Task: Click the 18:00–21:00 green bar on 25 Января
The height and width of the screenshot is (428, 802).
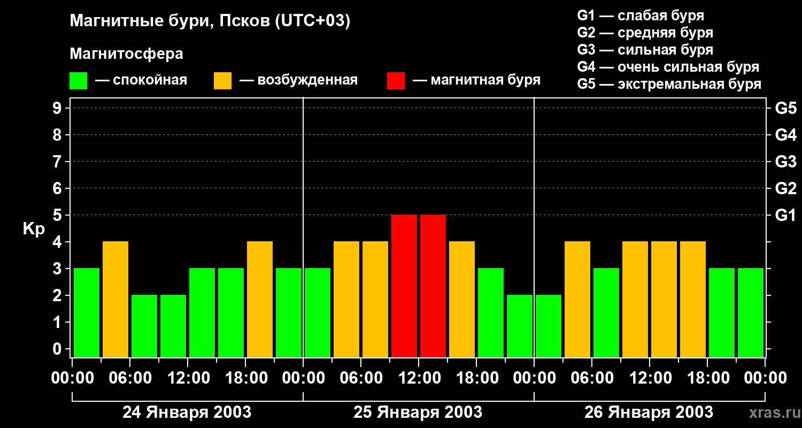Action: click(x=491, y=312)
